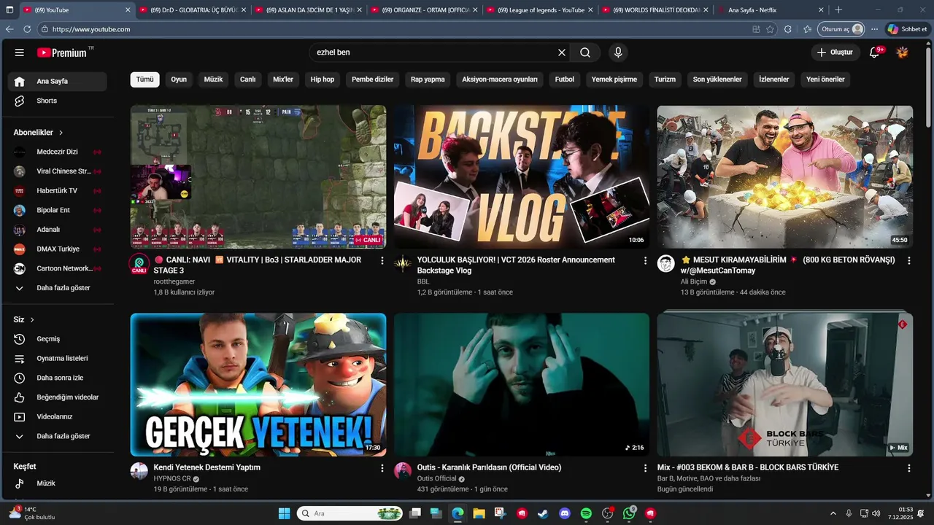Clear the search box with the X icon
Image resolution: width=934 pixels, height=525 pixels.
(562, 52)
